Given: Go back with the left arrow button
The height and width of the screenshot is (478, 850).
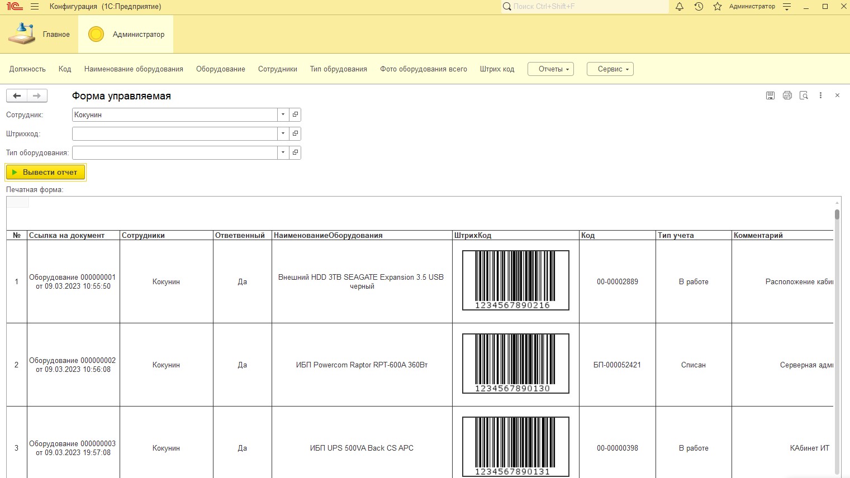Looking at the screenshot, I should pos(17,96).
